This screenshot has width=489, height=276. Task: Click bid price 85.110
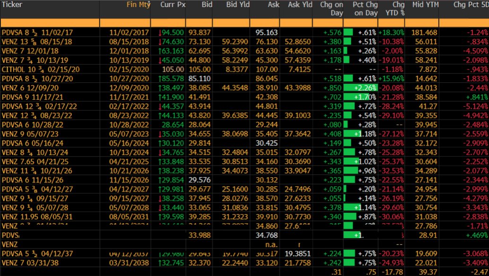click(200, 78)
